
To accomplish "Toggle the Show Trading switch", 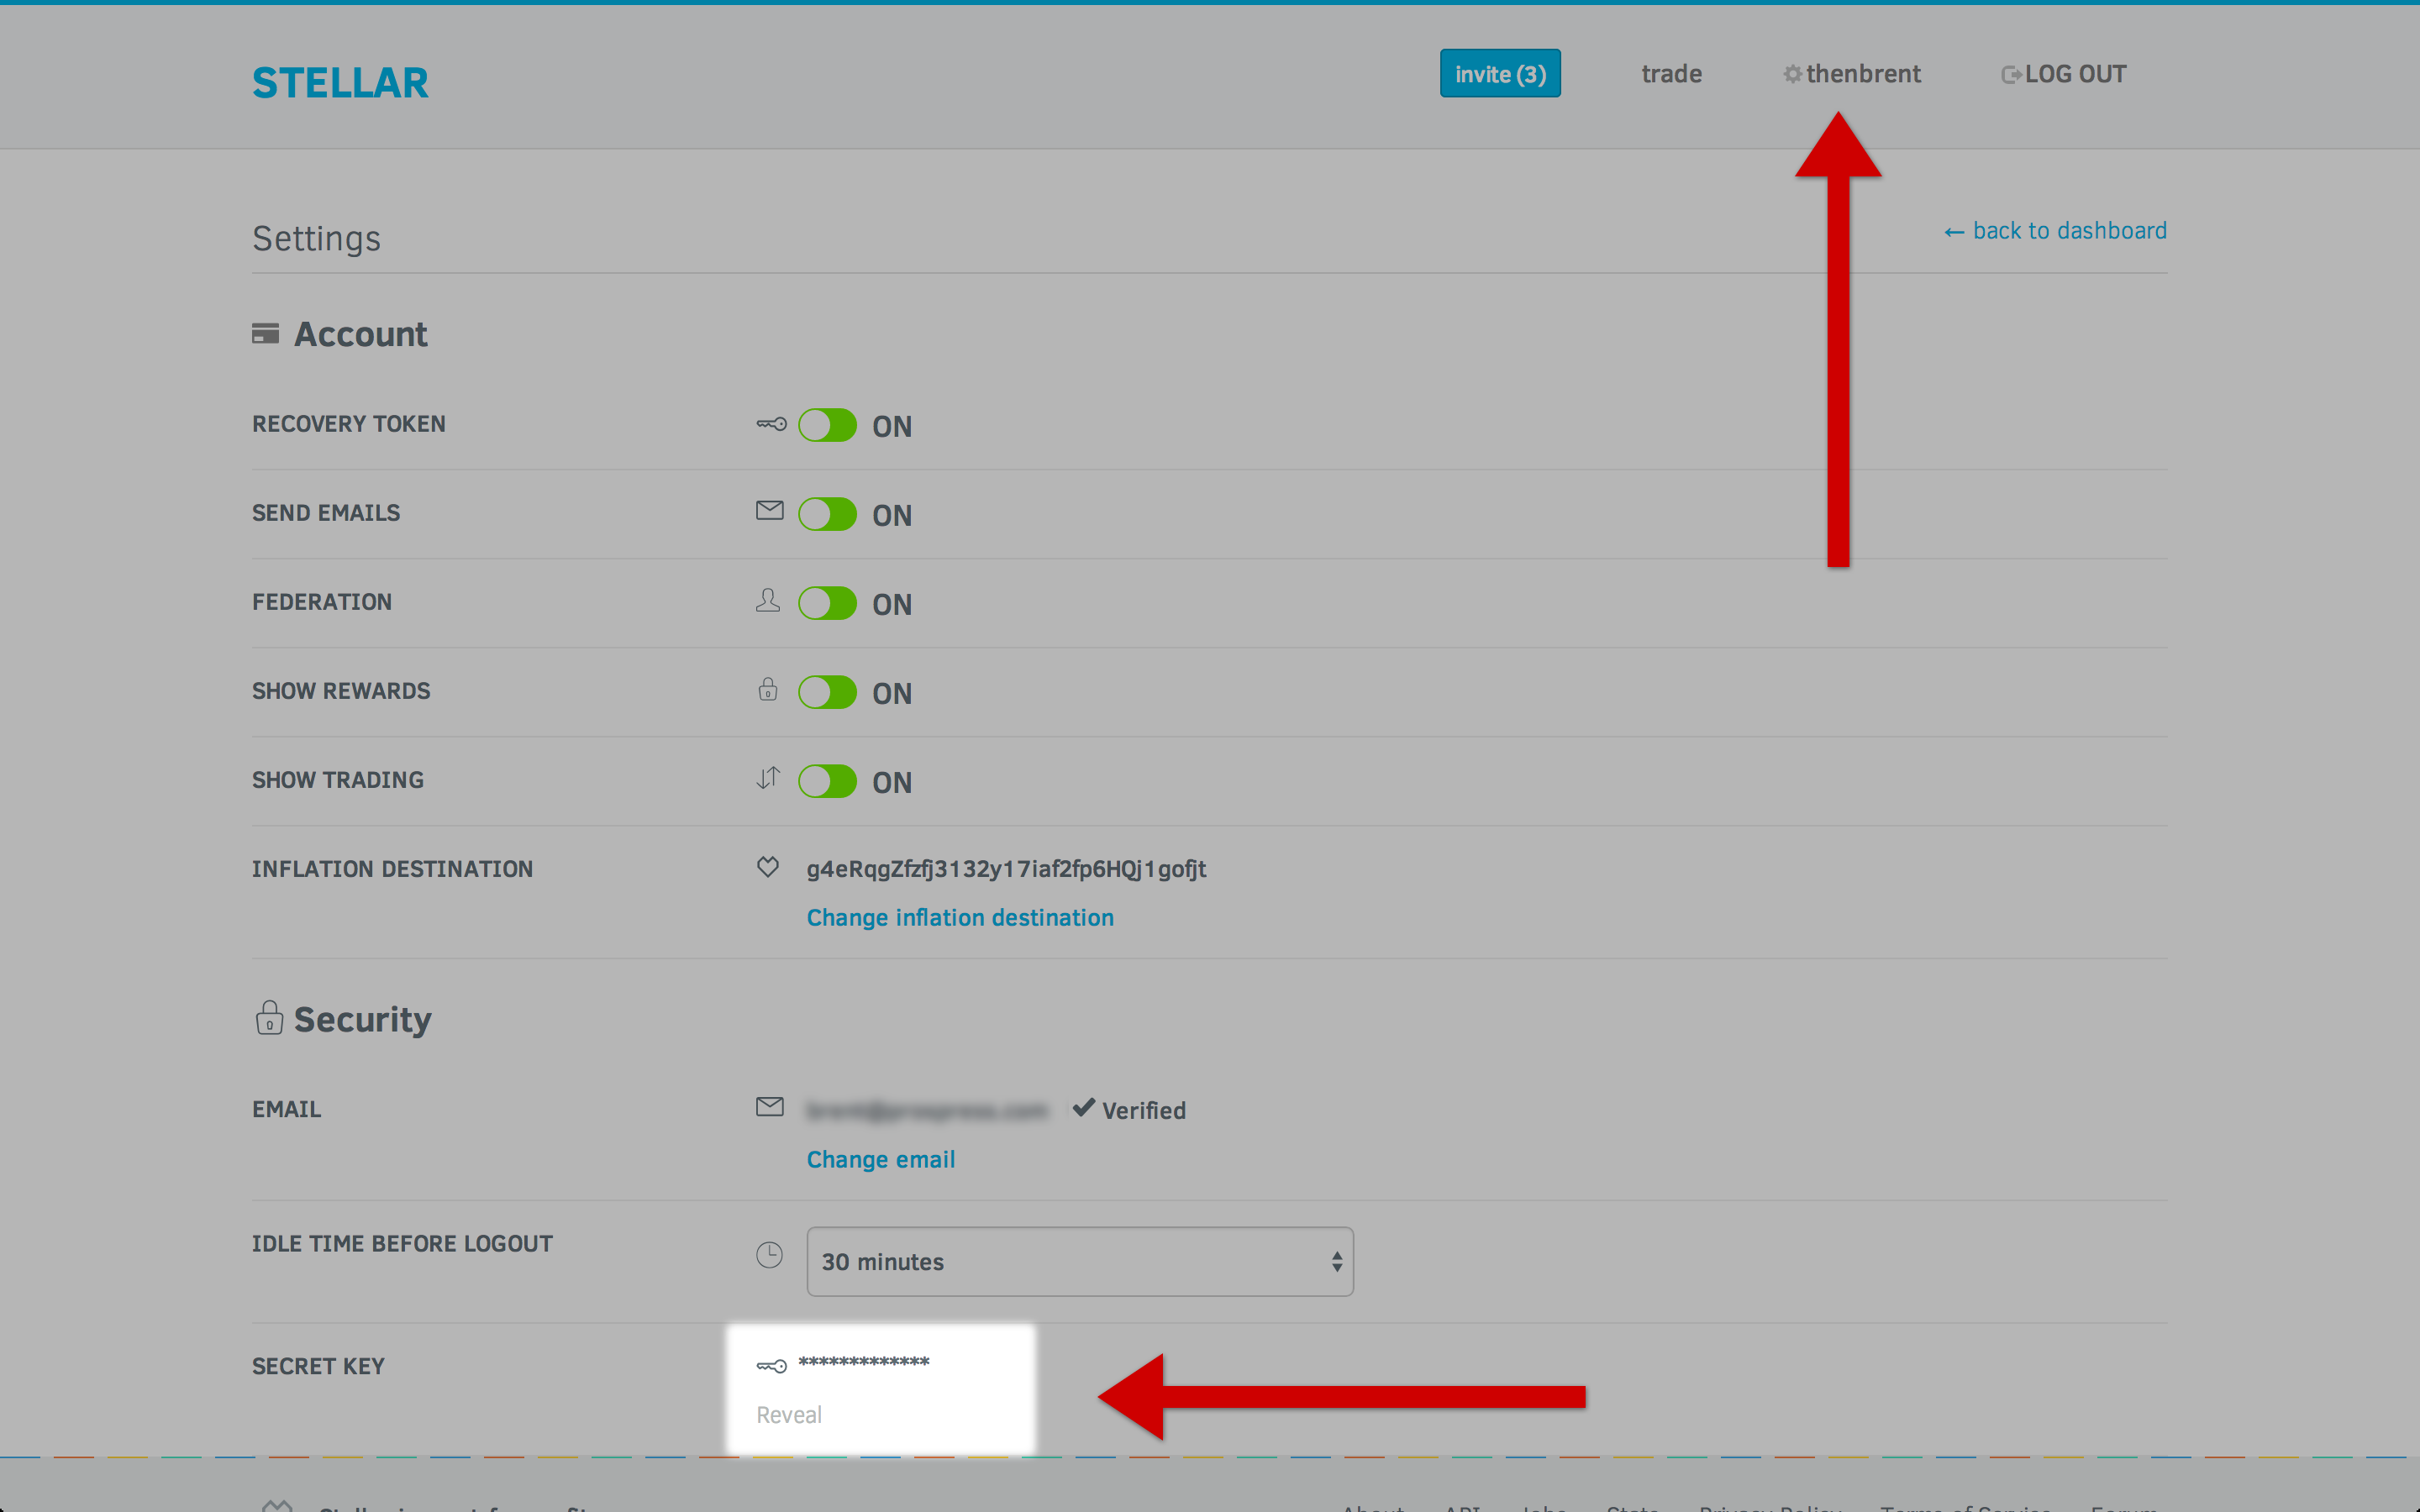I will click(827, 782).
